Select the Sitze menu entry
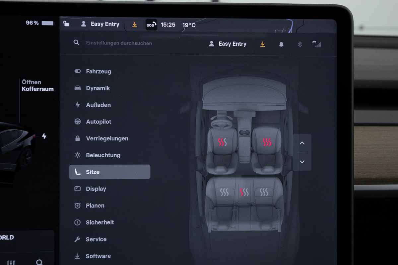Screen dimensions: 398x265 pyautogui.click(x=109, y=172)
